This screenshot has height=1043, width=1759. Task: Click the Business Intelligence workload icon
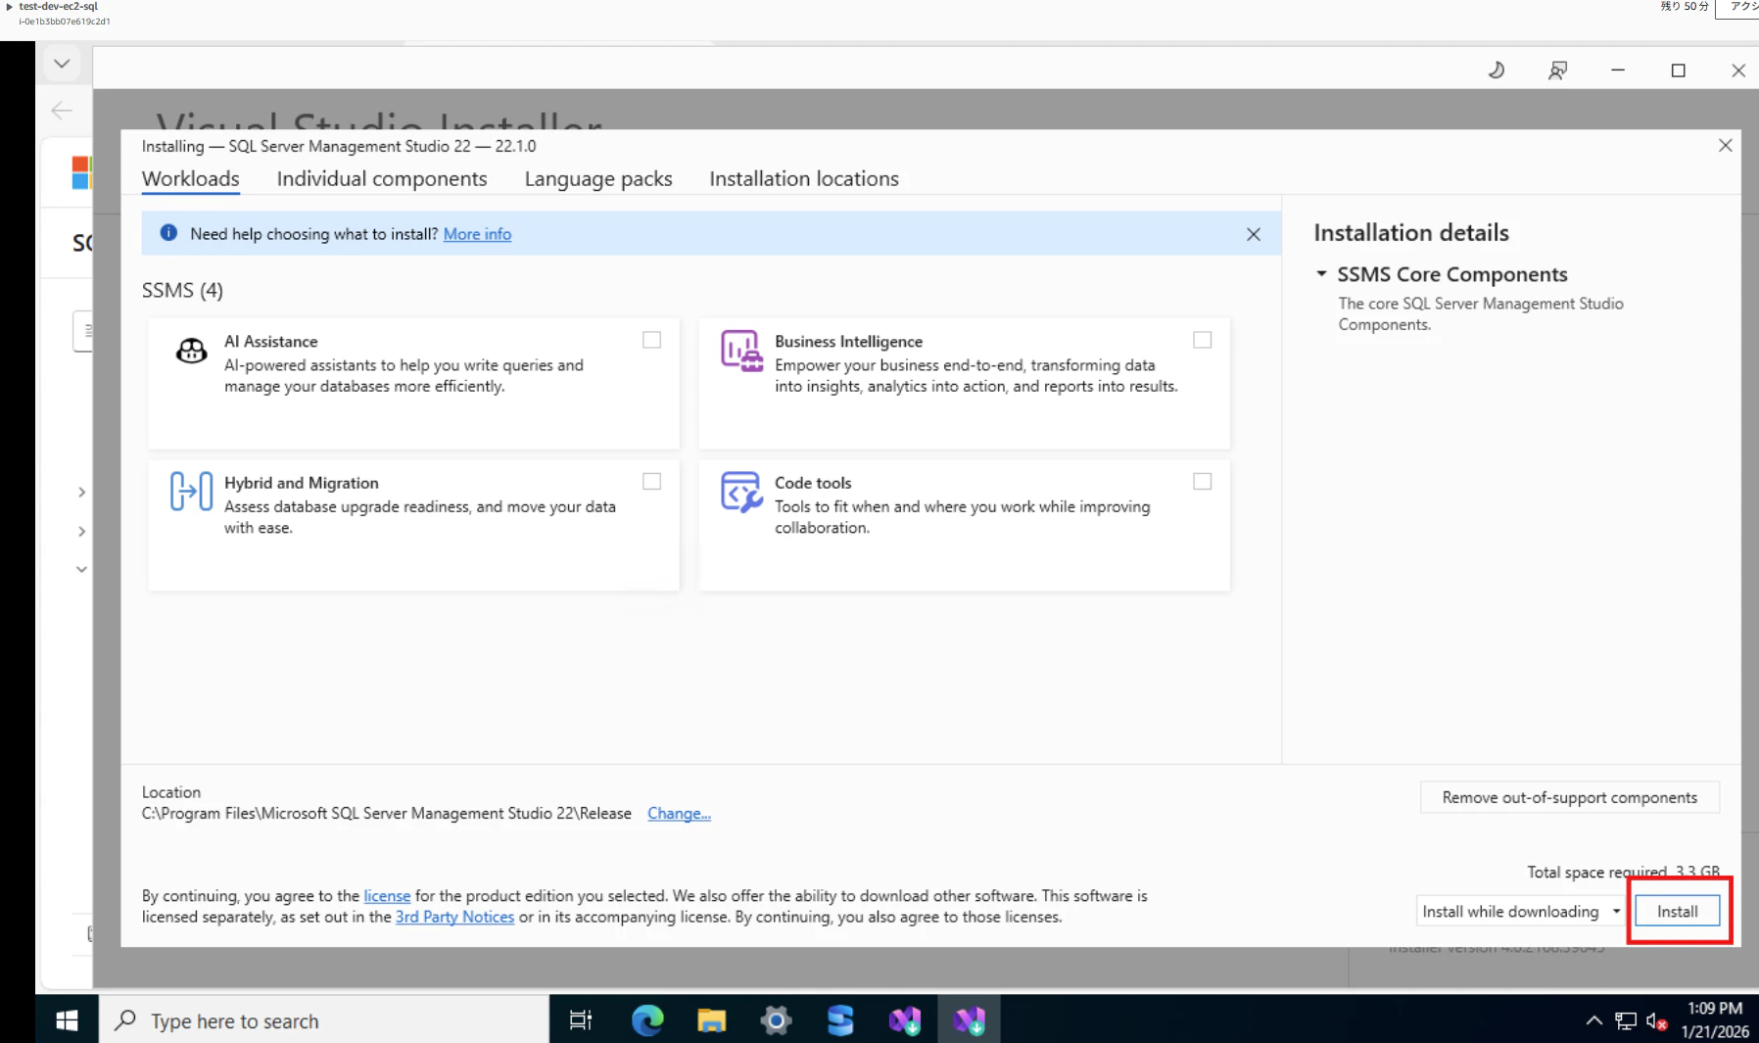tap(741, 351)
